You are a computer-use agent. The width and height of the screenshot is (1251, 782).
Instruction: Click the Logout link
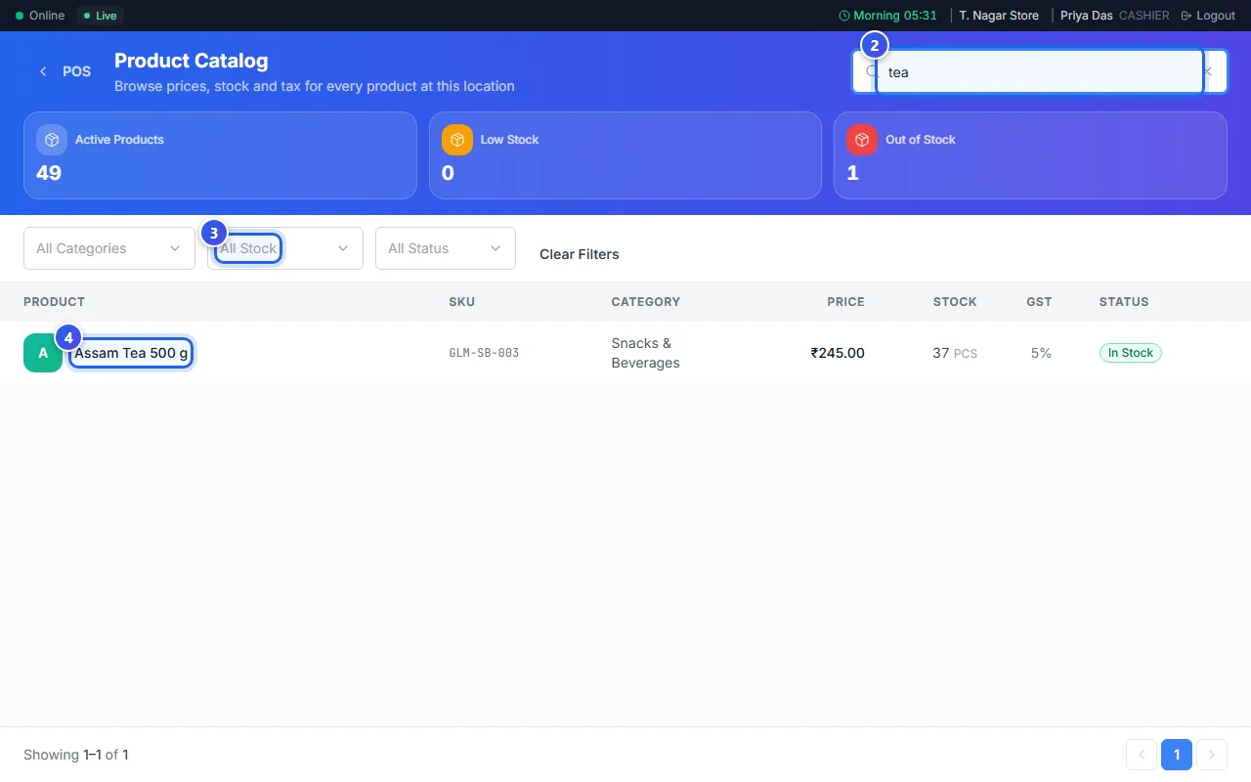point(1209,16)
